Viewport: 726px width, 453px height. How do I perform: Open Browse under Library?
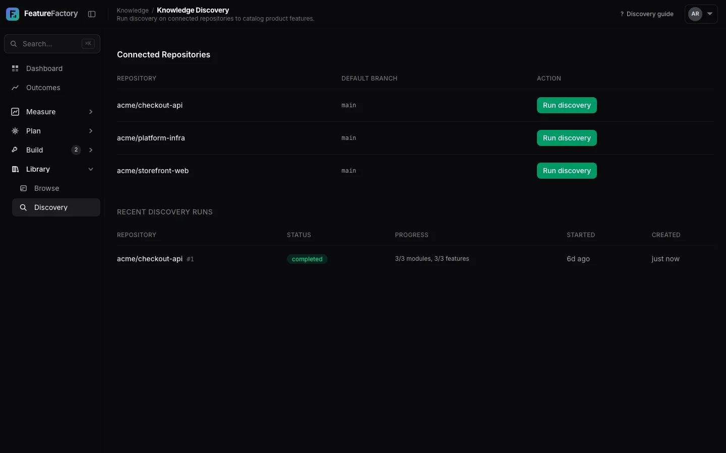click(x=56, y=188)
